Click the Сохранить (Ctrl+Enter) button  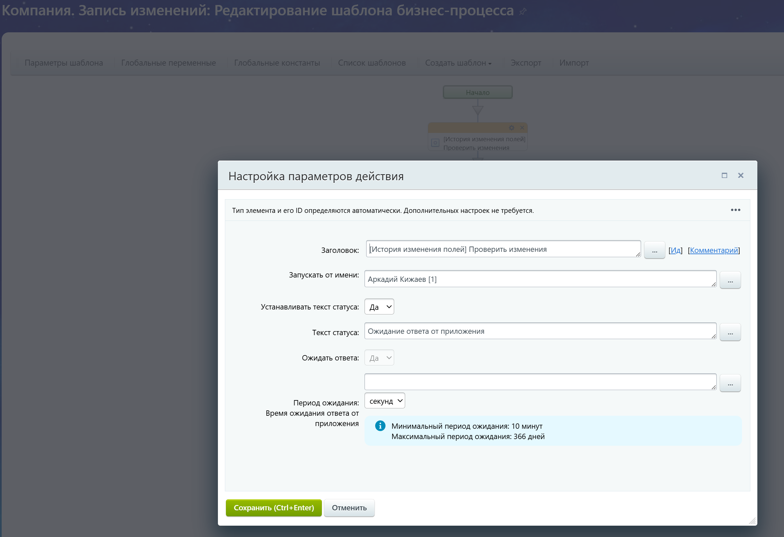(x=274, y=508)
